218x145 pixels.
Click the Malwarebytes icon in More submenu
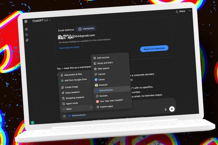click(97, 91)
